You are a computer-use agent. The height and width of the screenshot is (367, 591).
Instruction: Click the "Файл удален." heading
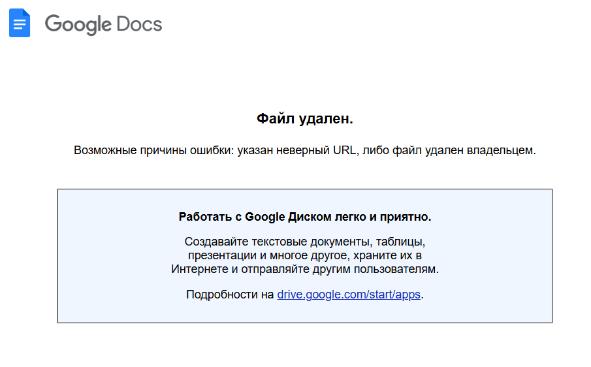click(x=305, y=118)
